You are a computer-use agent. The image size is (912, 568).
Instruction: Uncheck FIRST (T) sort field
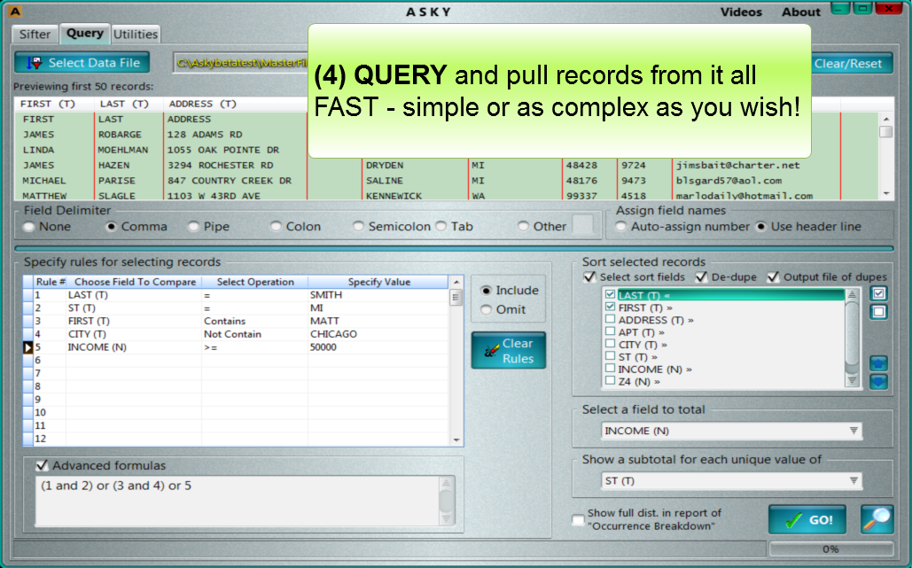610,307
